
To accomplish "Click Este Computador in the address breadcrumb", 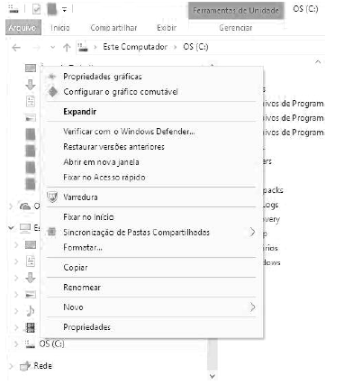I will coord(135,47).
